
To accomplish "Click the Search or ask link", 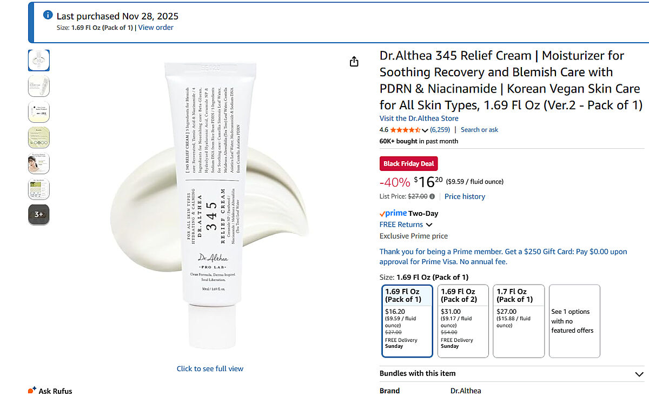I will pyautogui.click(x=479, y=130).
